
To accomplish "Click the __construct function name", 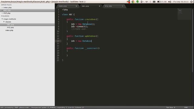I will point(91,48).
